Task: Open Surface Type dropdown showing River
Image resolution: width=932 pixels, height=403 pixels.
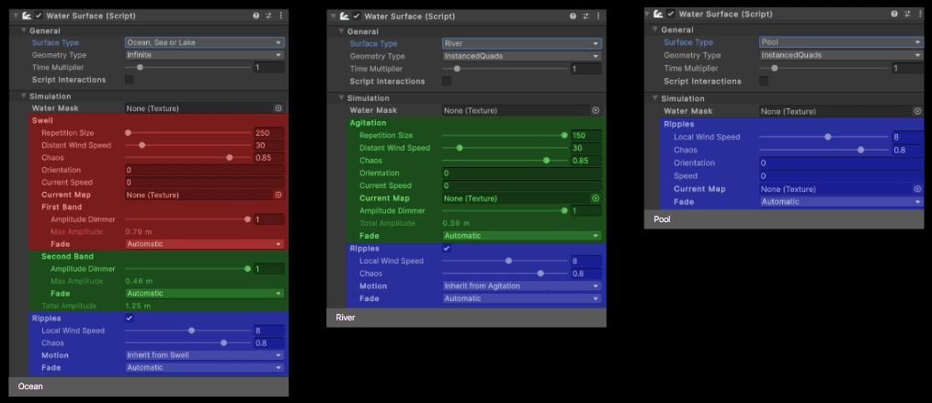Action: (522, 43)
